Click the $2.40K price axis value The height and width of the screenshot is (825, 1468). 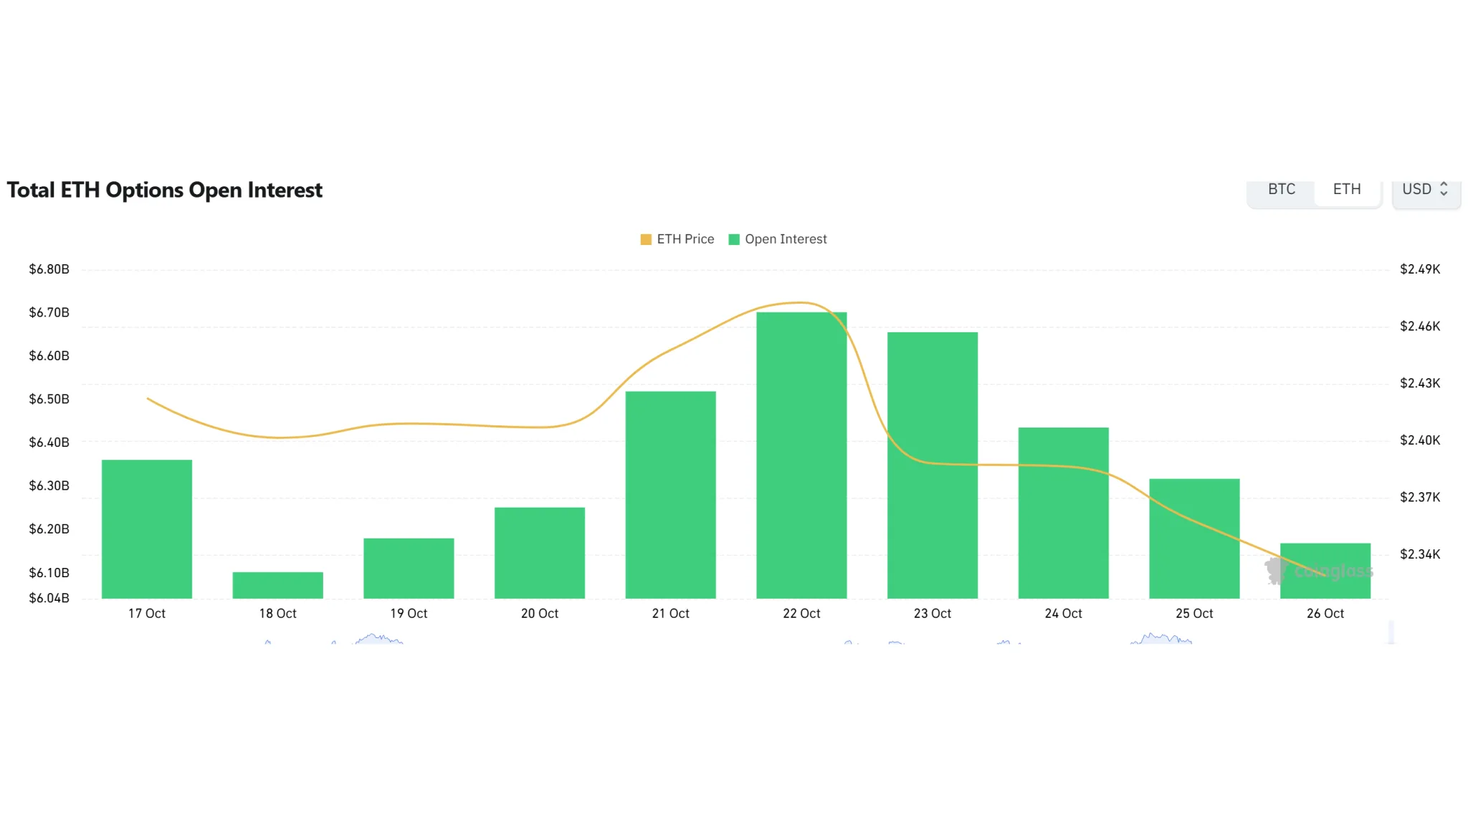(x=1420, y=440)
